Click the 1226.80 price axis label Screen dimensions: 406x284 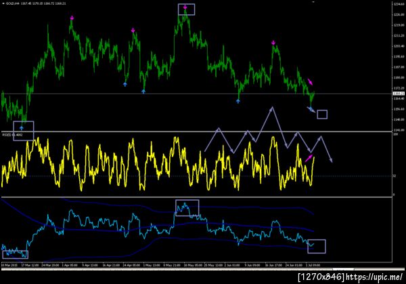tap(399, 15)
